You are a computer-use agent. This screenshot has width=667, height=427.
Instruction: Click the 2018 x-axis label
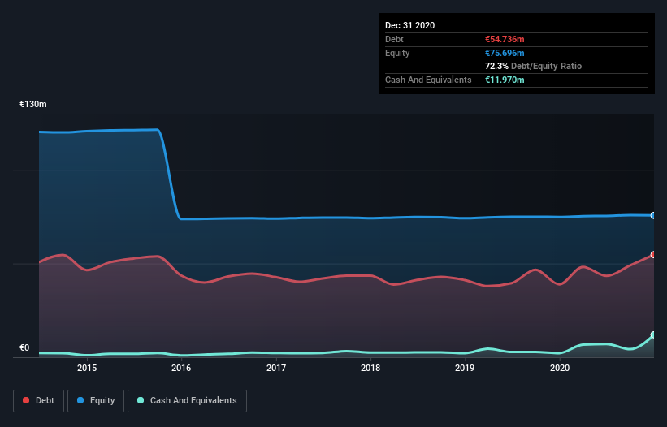click(370, 368)
